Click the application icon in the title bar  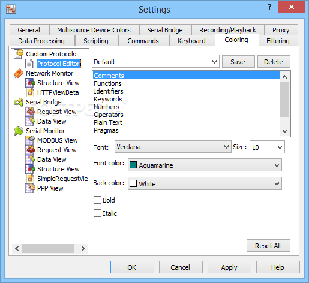click(11, 10)
